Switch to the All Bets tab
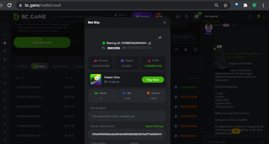The image size is (269, 144). coord(22,66)
